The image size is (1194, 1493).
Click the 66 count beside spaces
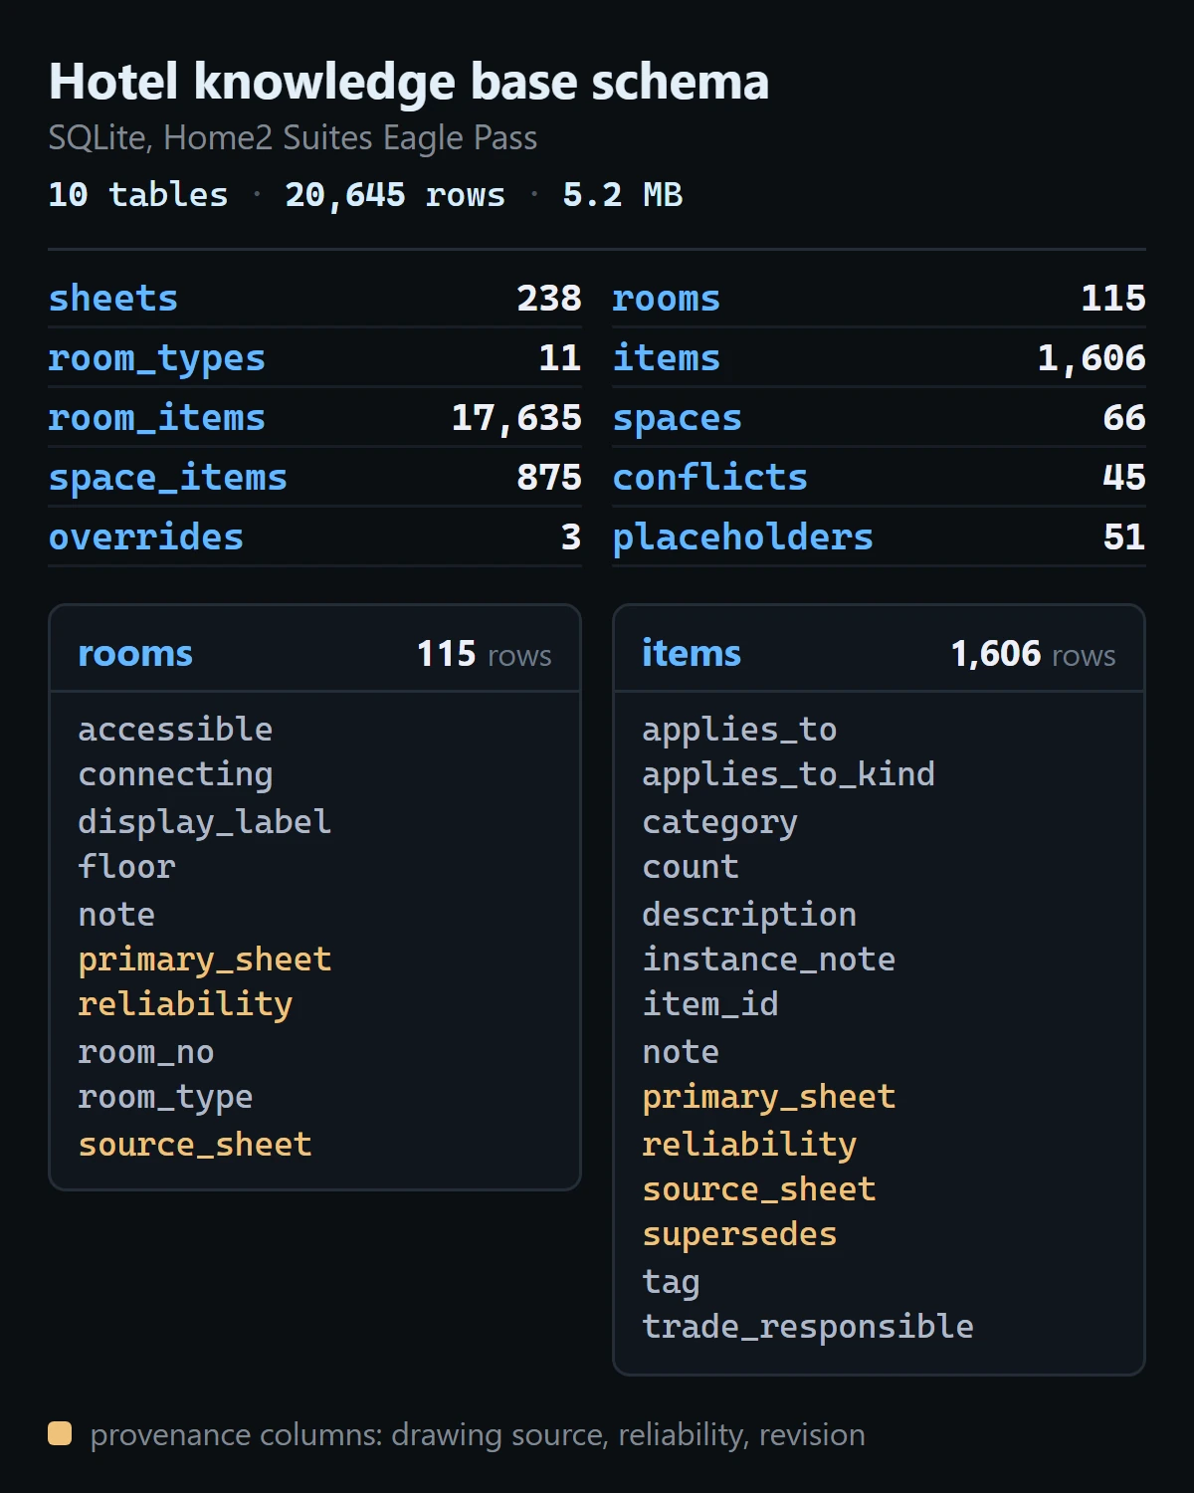pos(1124,418)
